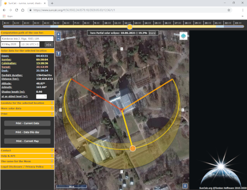Bookmark this page with star icon
Viewport: 247px width, 190px height.
coord(228,10)
